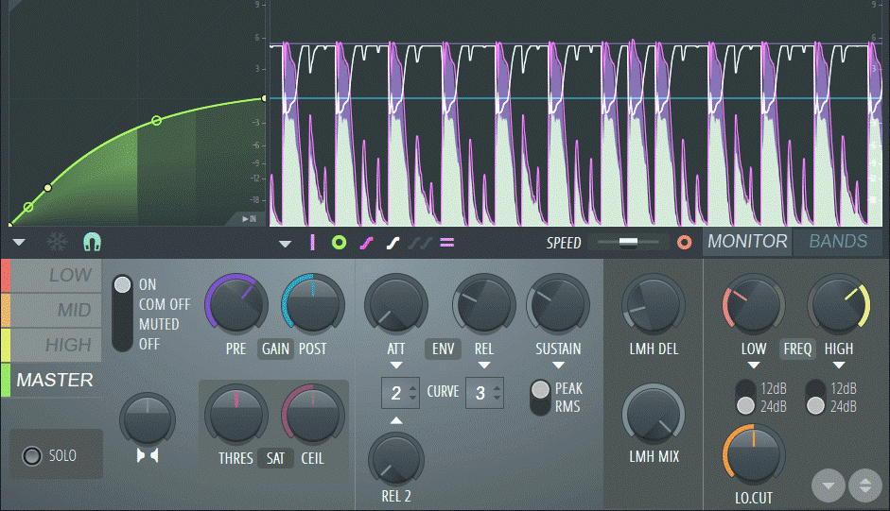The image size is (890, 511).
Task: Click the LOW frequency crossover knob
Action: [753, 304]
